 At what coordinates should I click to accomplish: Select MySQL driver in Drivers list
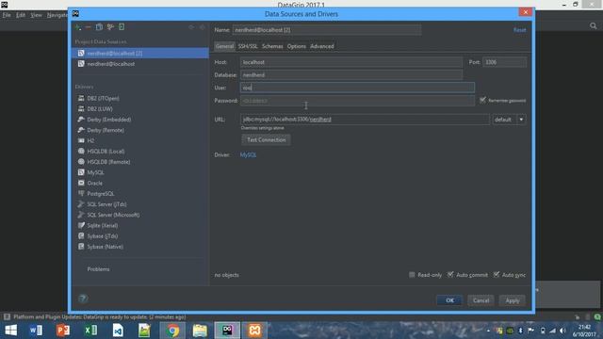95,172
